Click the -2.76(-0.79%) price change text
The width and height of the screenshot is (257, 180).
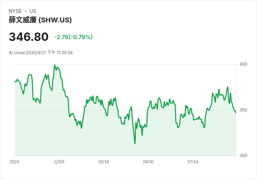click(x=73, y=37)
